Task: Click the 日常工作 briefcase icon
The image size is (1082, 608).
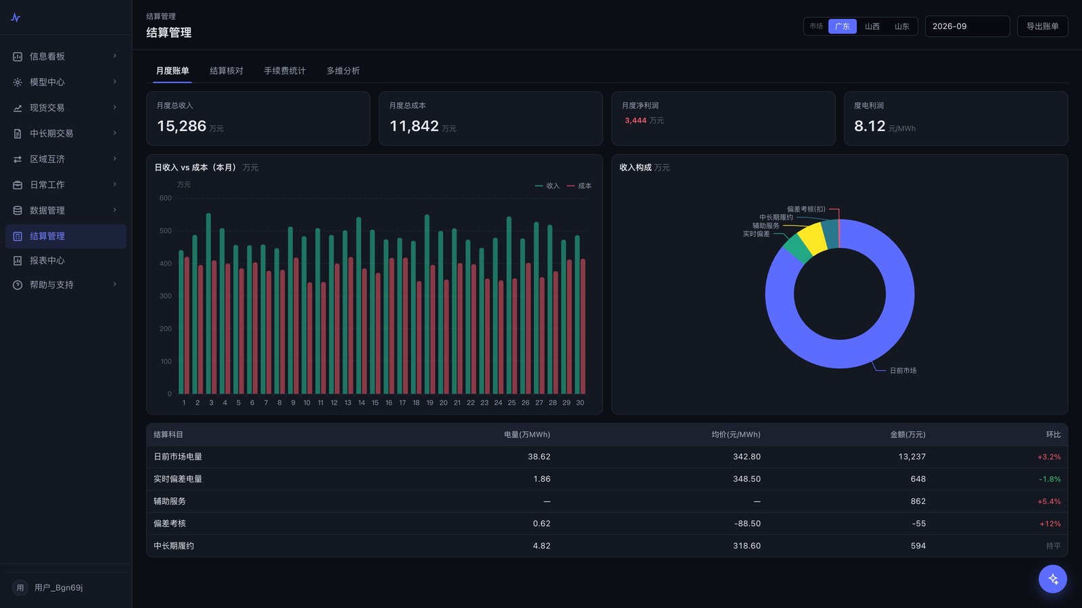Action: pyautogui.click(x=18, y=185)
